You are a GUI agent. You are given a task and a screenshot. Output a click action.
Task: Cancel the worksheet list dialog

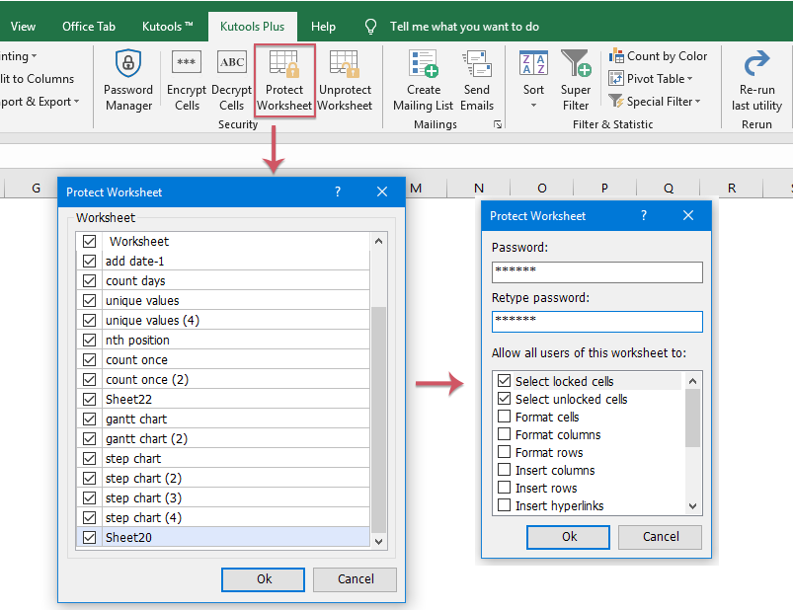click(356, 579)
